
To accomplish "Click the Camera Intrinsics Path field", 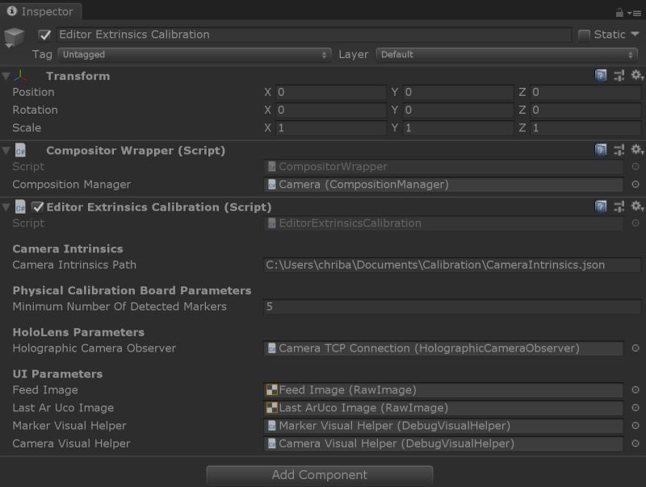I will [452, 265].
